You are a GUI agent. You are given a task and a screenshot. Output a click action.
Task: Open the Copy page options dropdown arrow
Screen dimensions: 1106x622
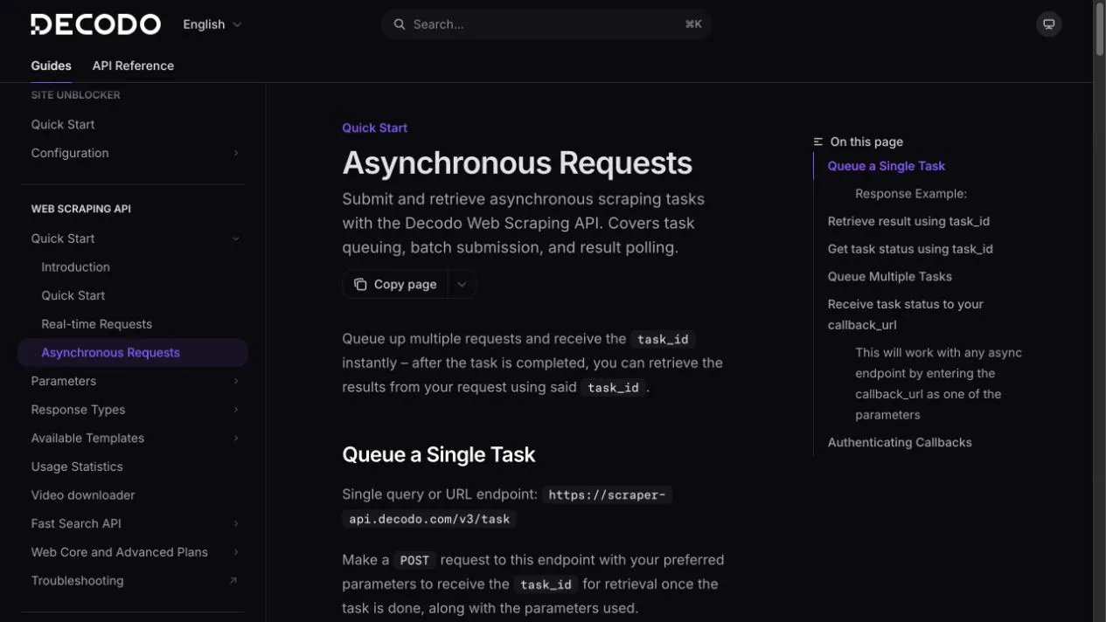462,285
